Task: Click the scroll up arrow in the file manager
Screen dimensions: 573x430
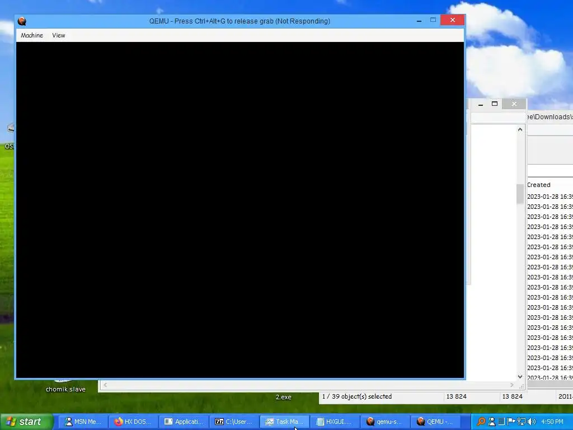Action: click(x=520, y=129)
